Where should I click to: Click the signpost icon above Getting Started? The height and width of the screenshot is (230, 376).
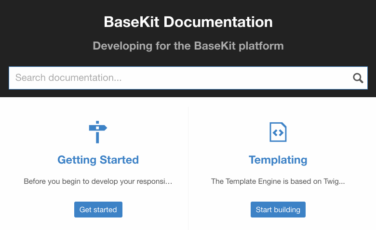point(98,132)
